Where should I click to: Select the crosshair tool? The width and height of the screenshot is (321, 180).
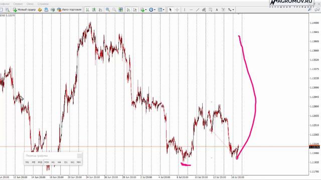(177, 9)
